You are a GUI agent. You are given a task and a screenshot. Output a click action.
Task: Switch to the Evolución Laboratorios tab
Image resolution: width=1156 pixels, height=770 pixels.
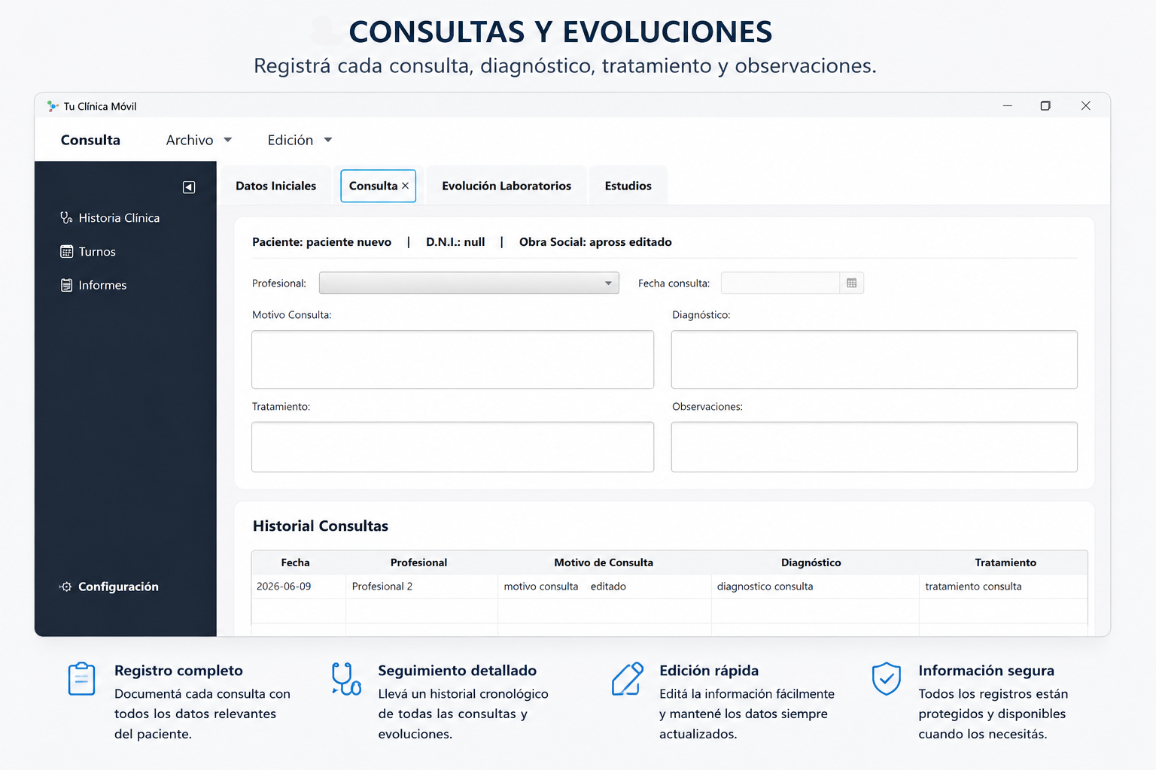[507, 186]
